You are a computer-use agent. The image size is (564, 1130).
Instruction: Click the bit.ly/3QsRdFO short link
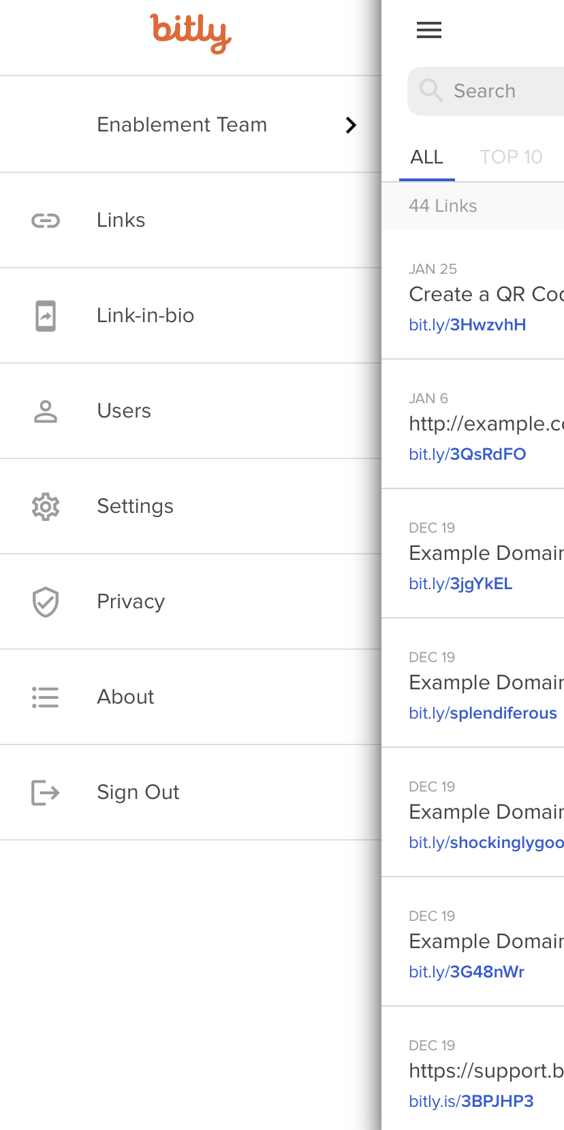pos(467,454)
